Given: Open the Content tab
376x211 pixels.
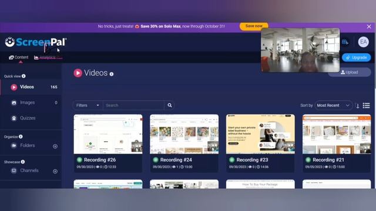Looking at the screenshot, I should click(x=19, y=57).
